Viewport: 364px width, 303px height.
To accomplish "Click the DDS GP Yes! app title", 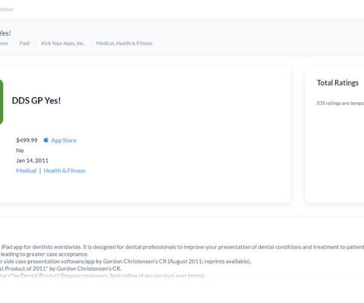I will pos(36,101).
